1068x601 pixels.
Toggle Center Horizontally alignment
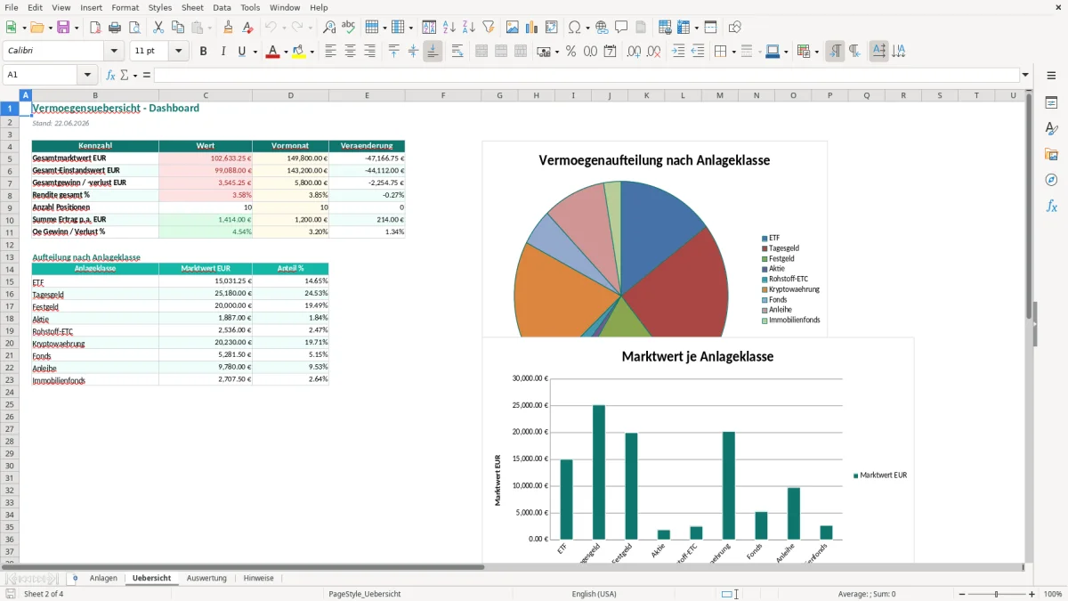point(351,52)
